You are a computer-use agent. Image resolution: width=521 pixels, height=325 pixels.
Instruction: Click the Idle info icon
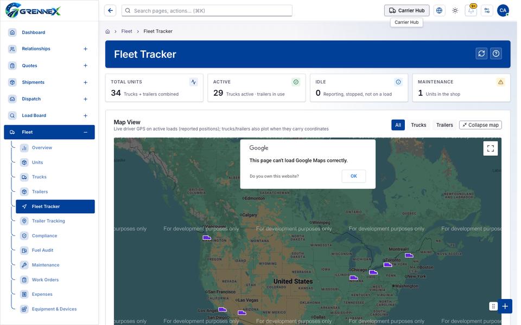(x=398, y=82)
